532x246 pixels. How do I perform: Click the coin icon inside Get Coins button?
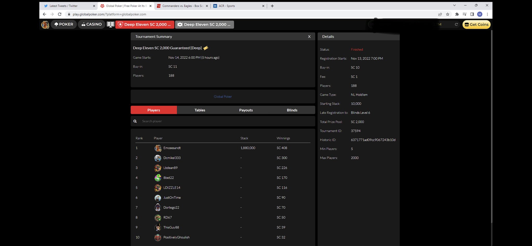tap(467, 24)
